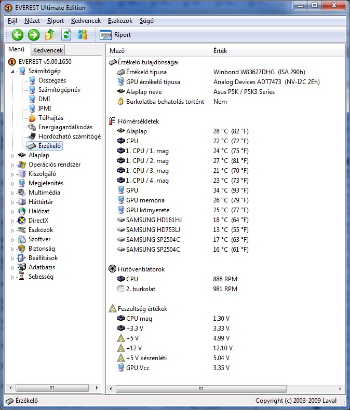
Task: Open the Nézet menu
Action: click(32, 21)
